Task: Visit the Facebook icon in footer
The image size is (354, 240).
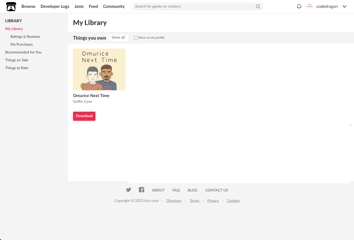Action: [x=141, y=190]
